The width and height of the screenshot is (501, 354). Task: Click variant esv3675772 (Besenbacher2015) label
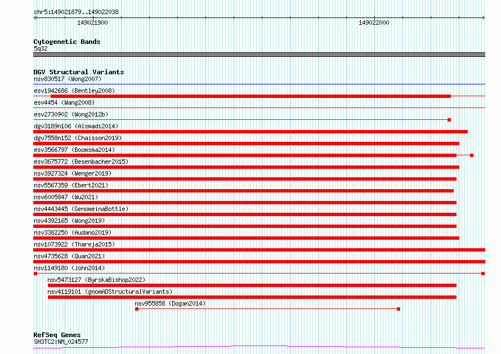pos(81,162)
